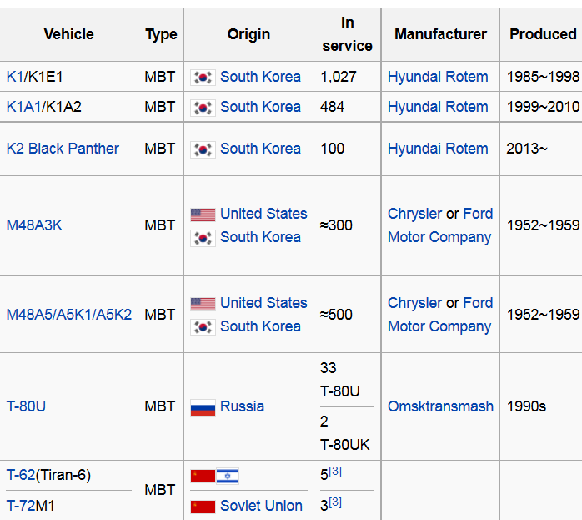This screenshot has width=582, height=520.
Task: Select the T-80UK in-service text
Action: [345, 445]
